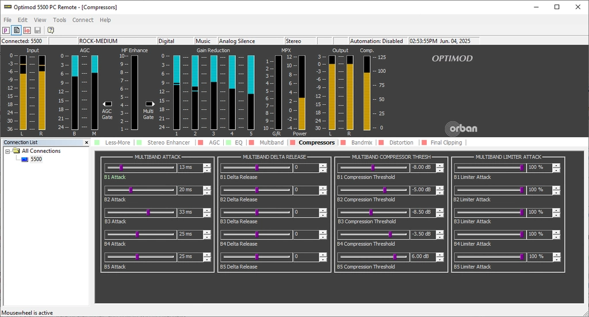589x317 pixels.
Task: Click the B1 Attack 13 ms field
Action: click(x=190, y=167)
